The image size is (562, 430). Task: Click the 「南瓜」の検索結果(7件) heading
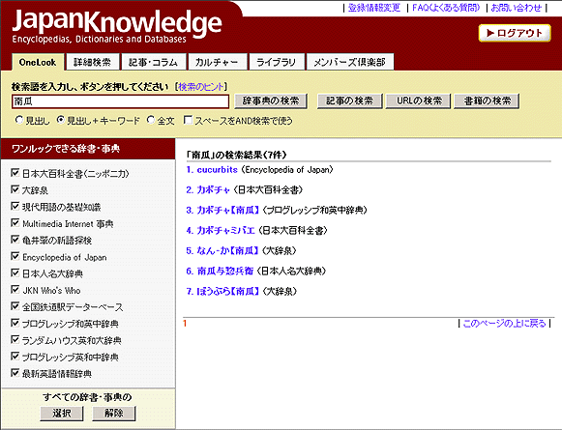(237, 155)
